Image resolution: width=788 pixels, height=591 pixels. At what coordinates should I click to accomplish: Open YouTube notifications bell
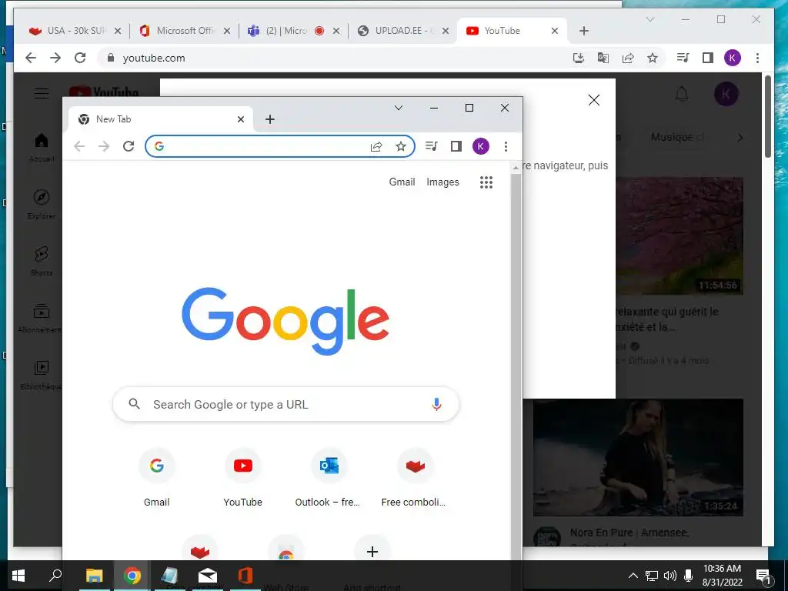click(682, 94)
